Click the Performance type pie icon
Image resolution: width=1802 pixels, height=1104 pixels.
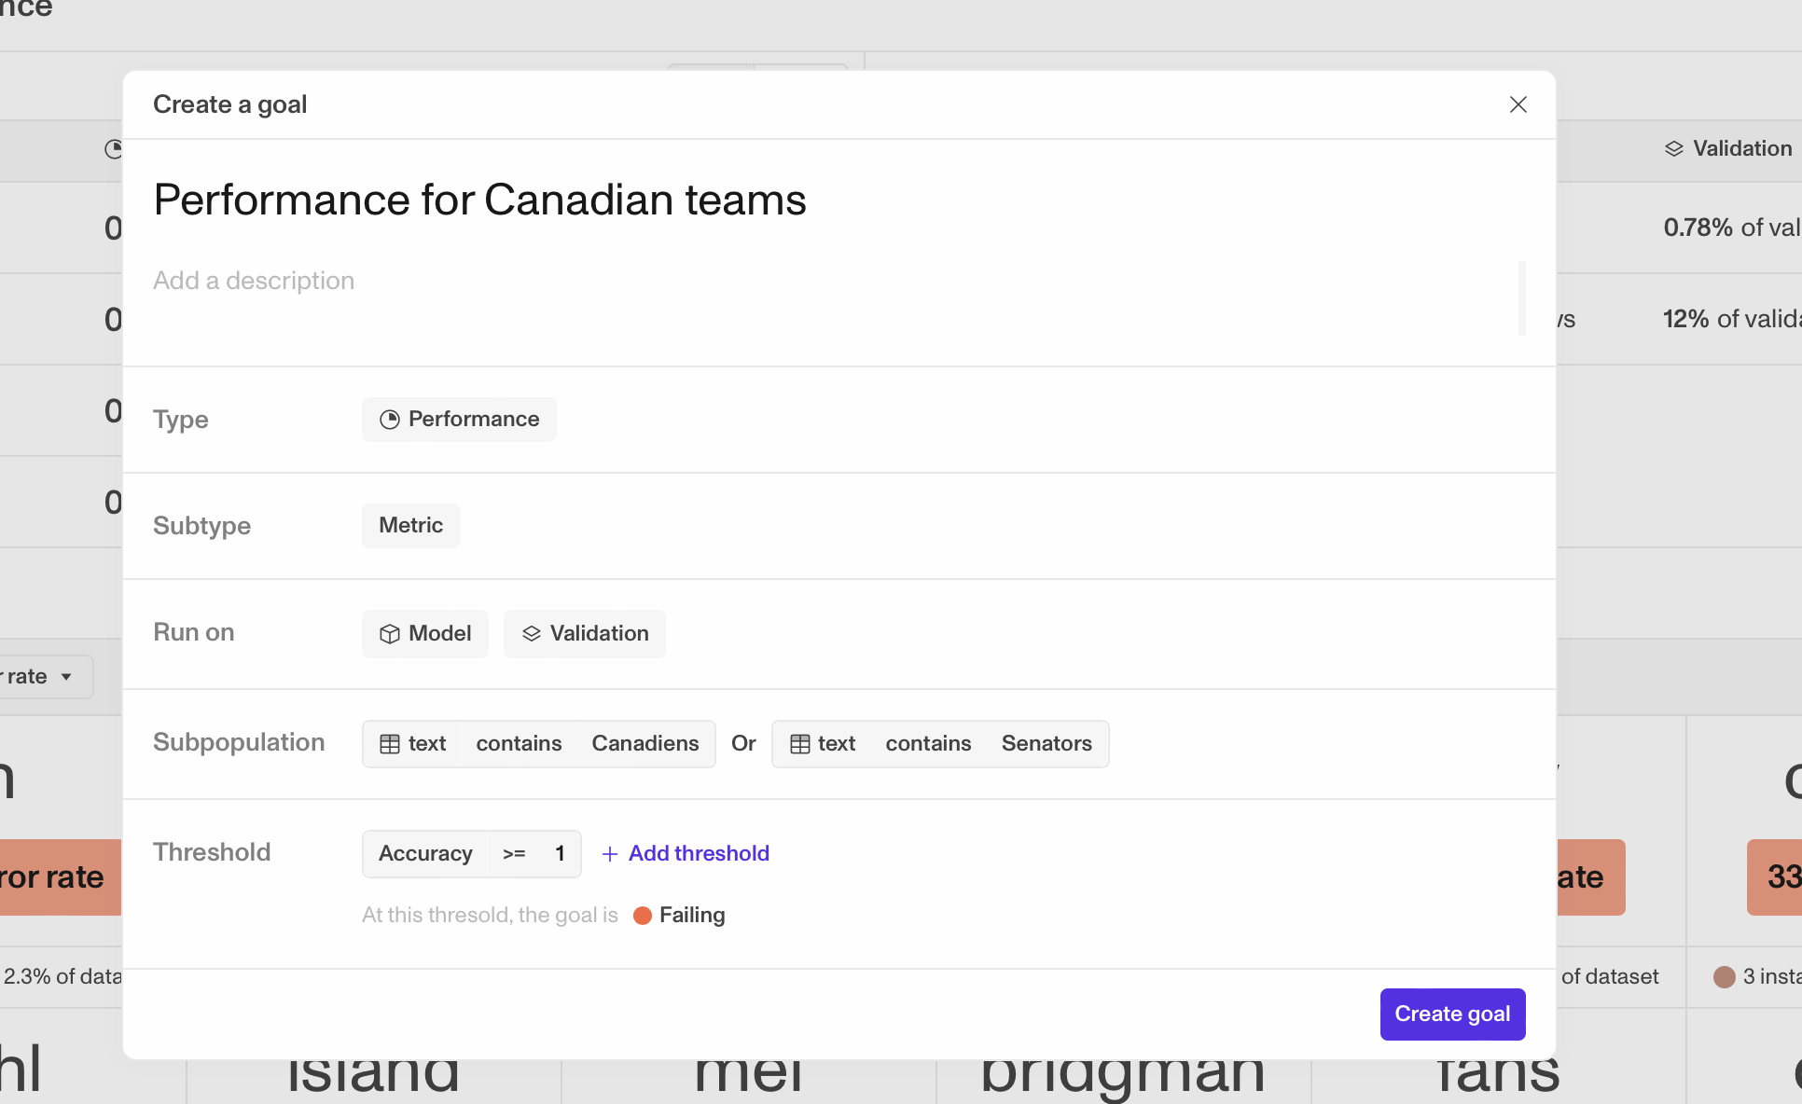(390, 420)
